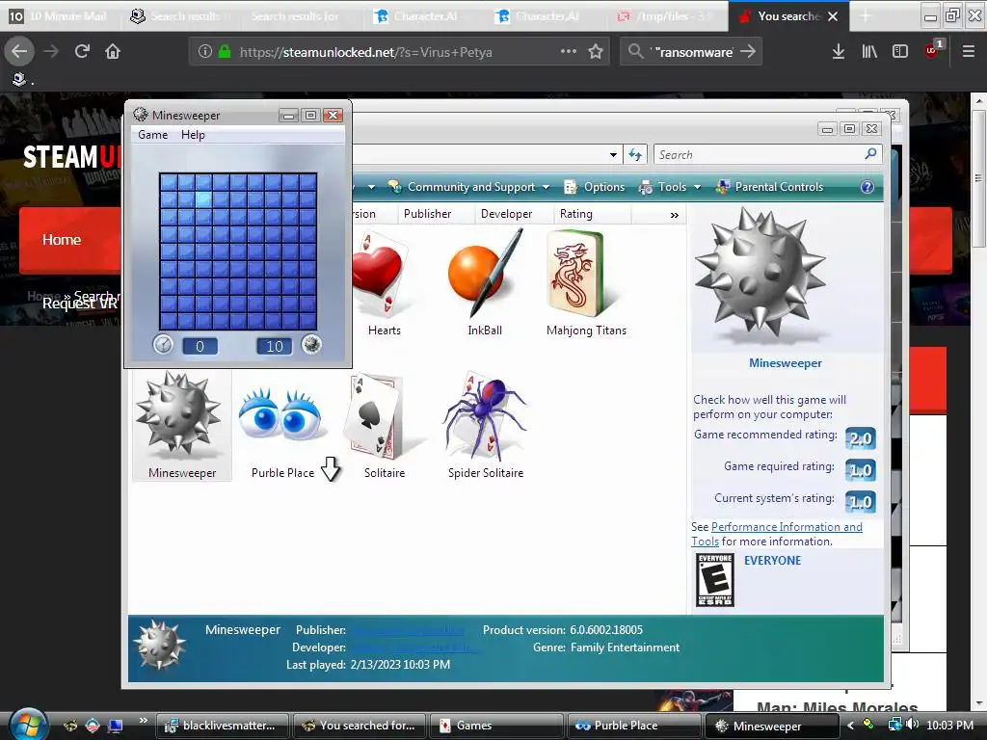Click the highlighted tile on the Minesweeper board

pos(202,199)
